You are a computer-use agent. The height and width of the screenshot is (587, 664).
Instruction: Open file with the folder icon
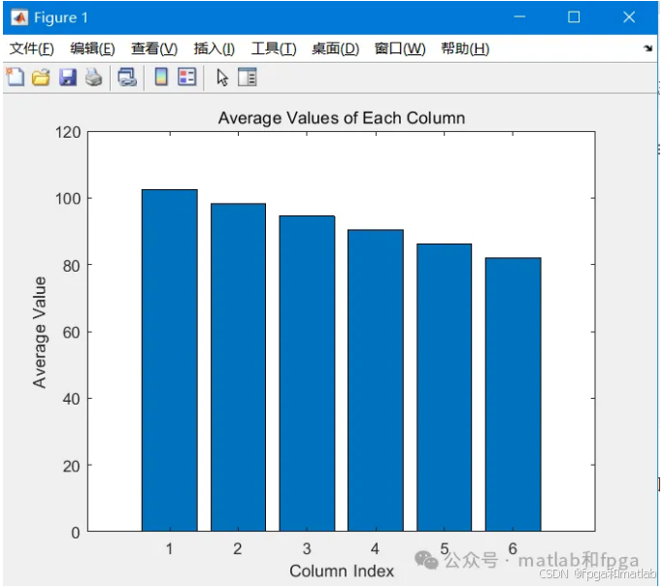pos(41,78)
